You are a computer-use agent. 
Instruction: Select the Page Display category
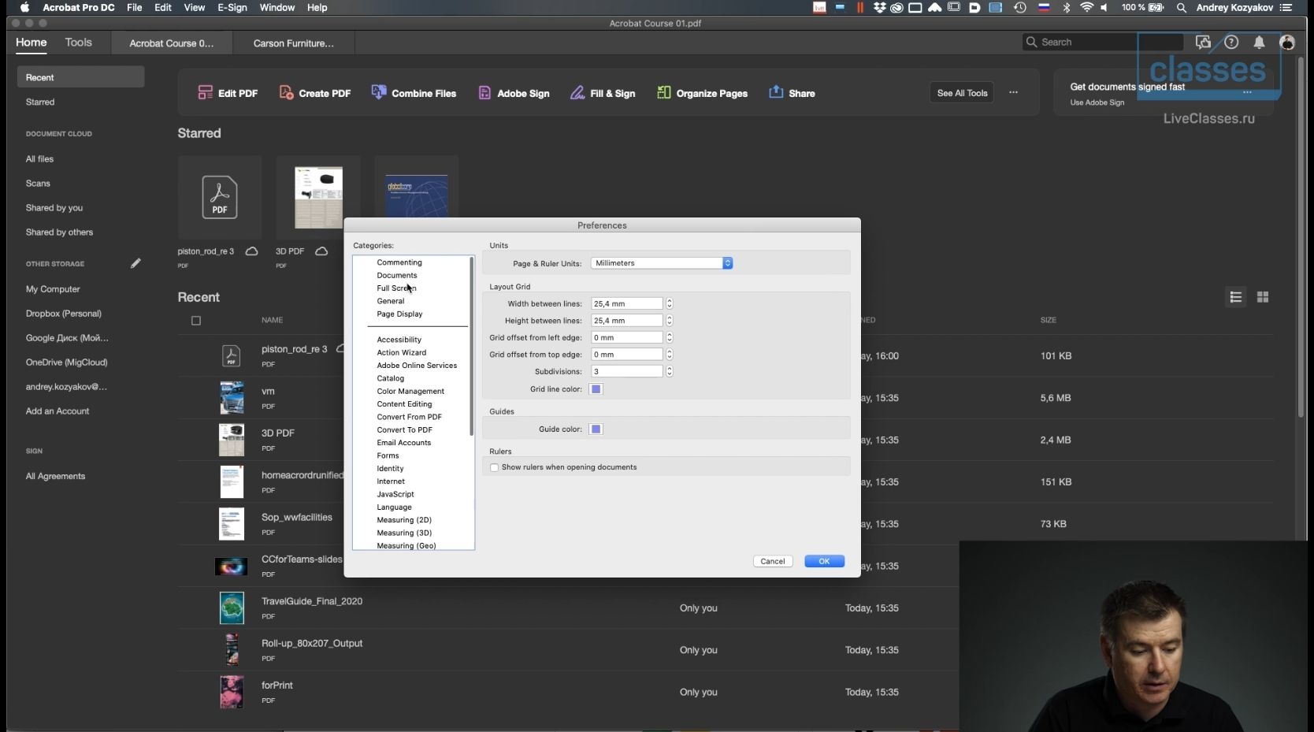[x=399, y=314]
